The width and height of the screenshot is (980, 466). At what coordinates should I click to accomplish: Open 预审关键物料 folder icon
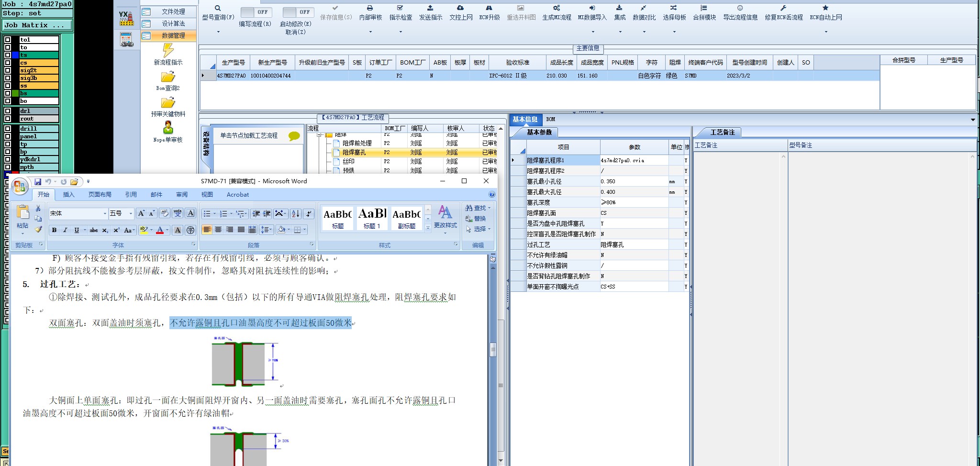pyautogui.click(x=168, y=102)
